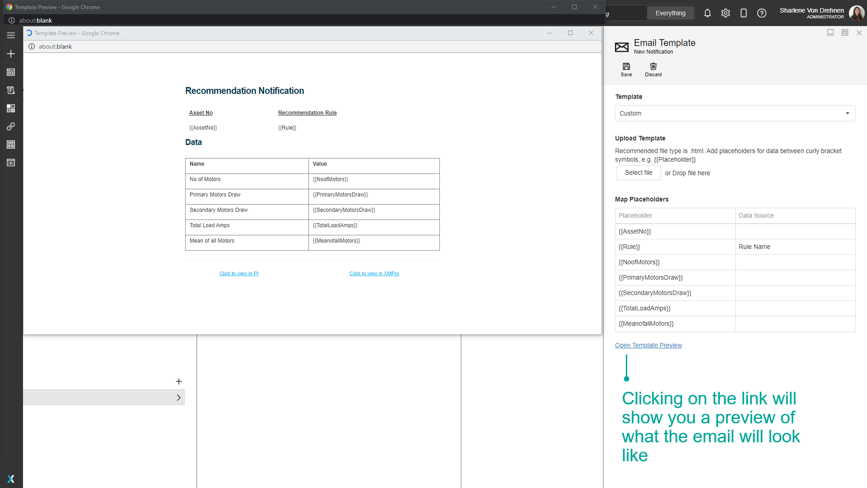Click the XMPro logo at sidebar bottom
The height and width of the screenshot is (488, 867).
pos(11,479)
